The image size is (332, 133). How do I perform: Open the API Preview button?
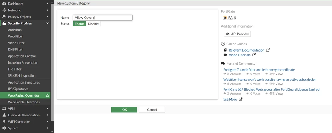click(237, 34)
